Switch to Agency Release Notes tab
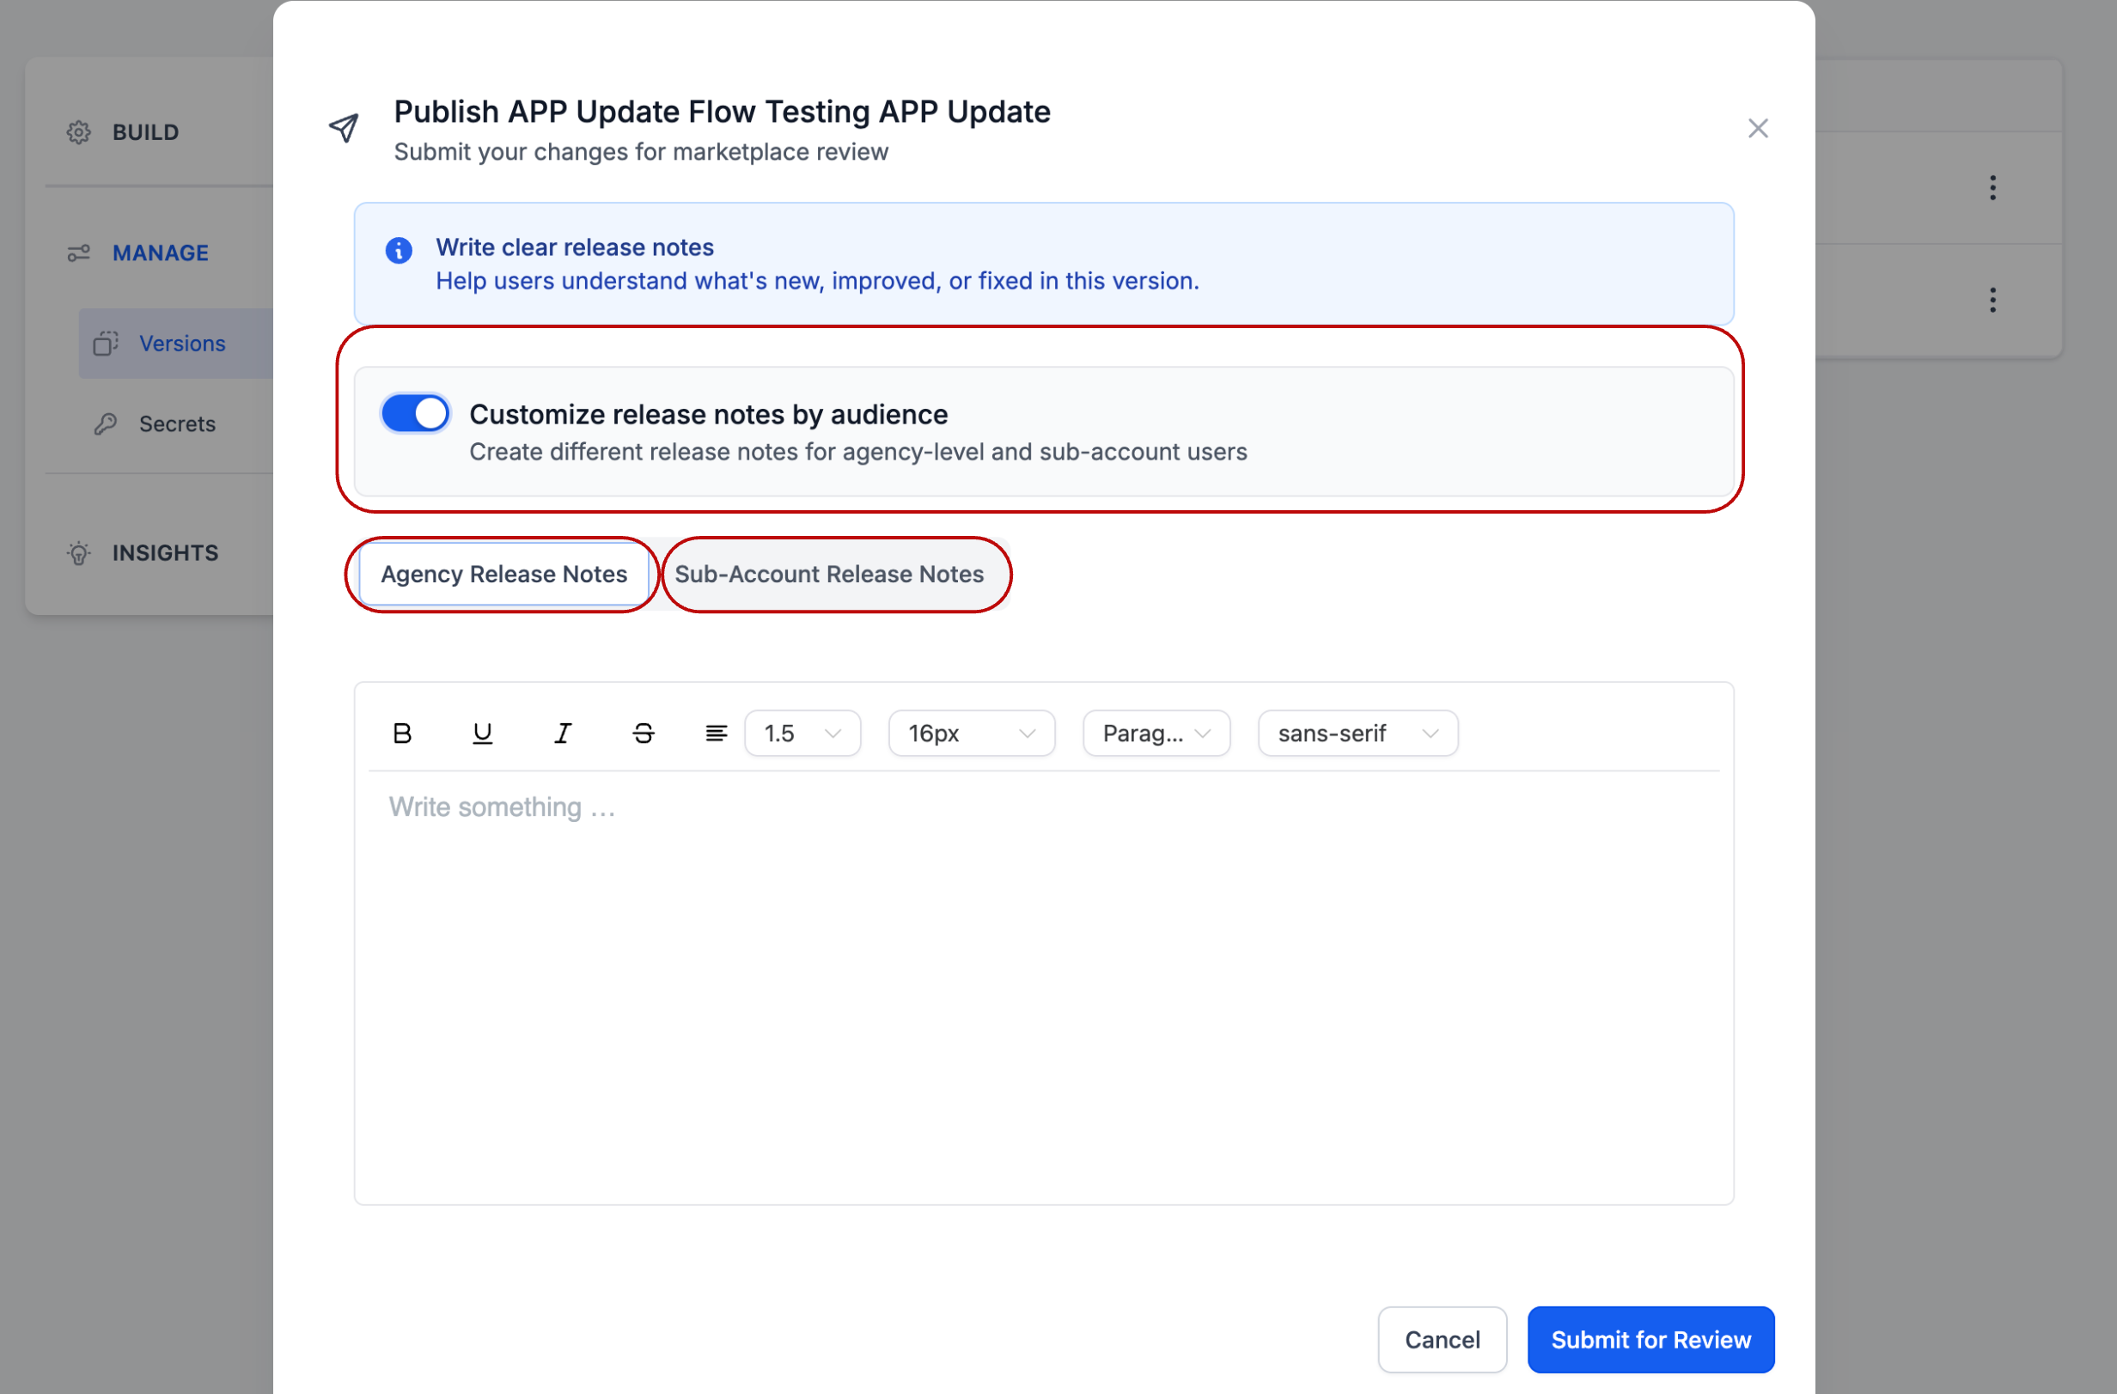Viewport: 2117px width, 1394px height. [x=503, y=575]
